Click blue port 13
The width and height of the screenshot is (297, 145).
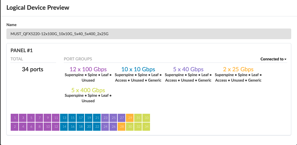pos(64,118)
